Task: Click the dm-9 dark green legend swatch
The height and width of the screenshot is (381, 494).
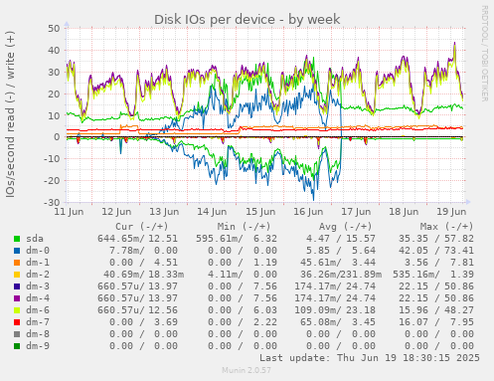Action: pos(17,346)
